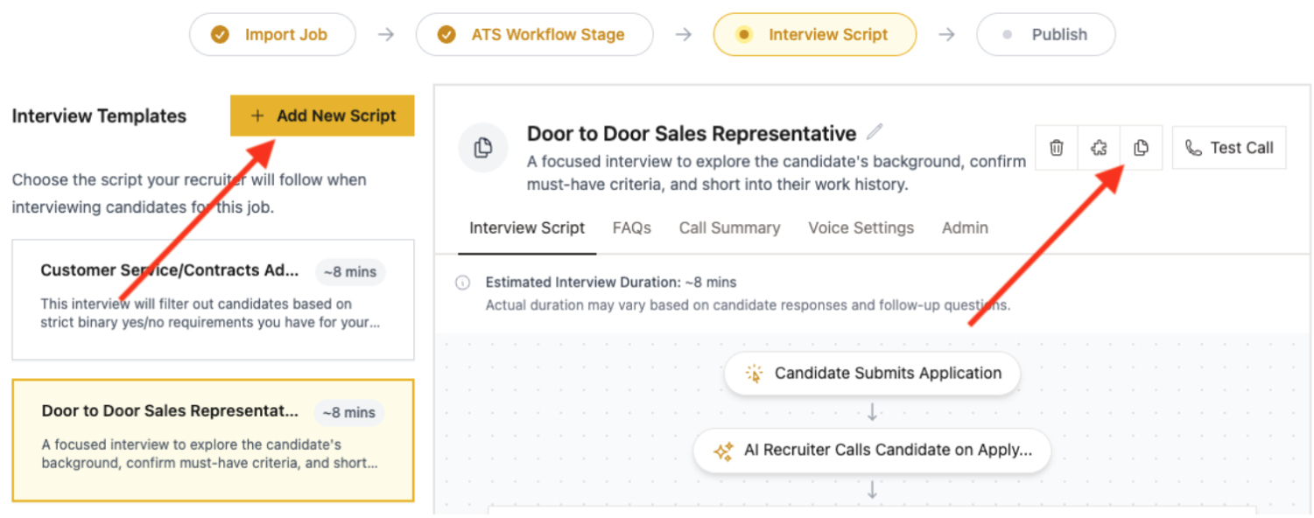Go to Import Job step
This screenshot has height=518, width=1314.
point(273,35)
